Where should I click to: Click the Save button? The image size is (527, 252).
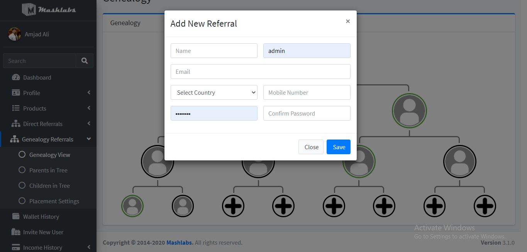pos(339,147)
